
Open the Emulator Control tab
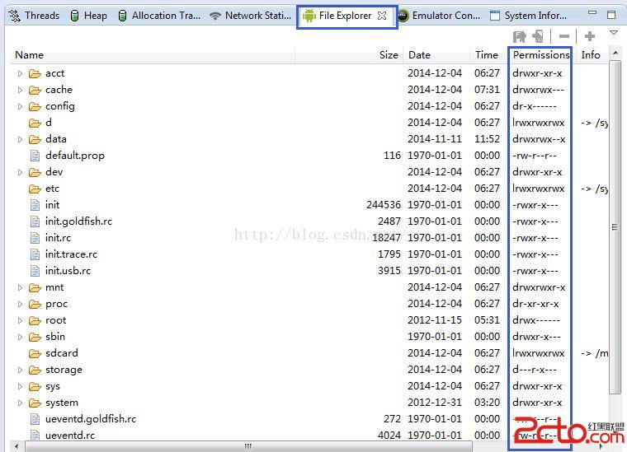click(x=440, y=16)
